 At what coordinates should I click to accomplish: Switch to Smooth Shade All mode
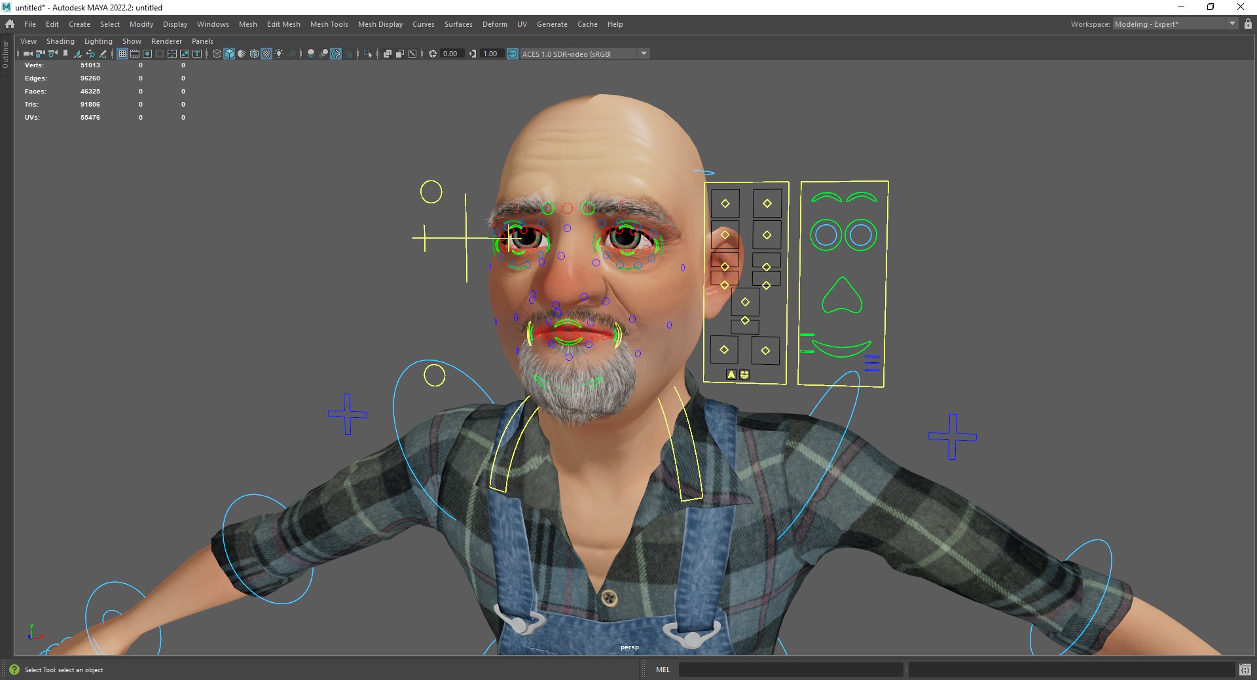229,54
